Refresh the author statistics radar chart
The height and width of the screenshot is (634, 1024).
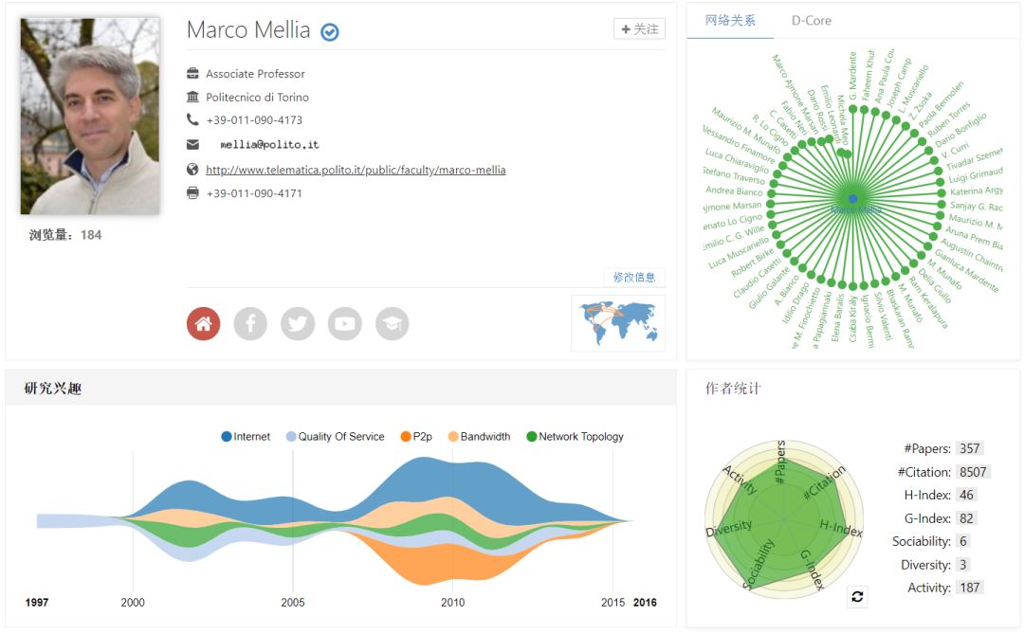point(857,597)
